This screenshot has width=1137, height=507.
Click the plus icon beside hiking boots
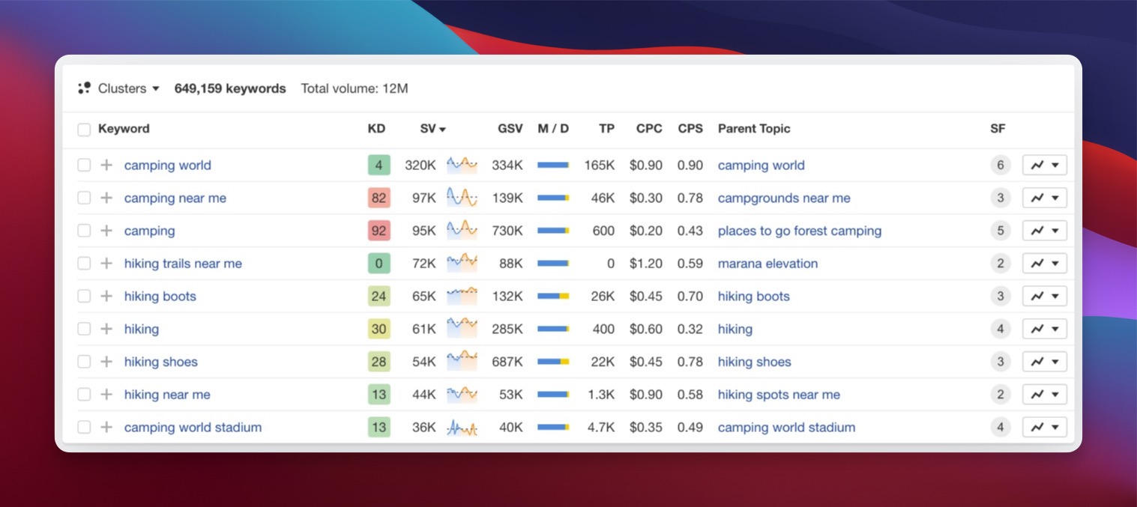point(106,296)
